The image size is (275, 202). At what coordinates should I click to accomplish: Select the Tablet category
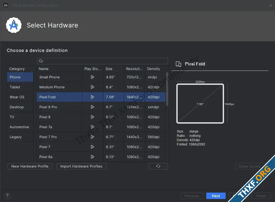20,87
